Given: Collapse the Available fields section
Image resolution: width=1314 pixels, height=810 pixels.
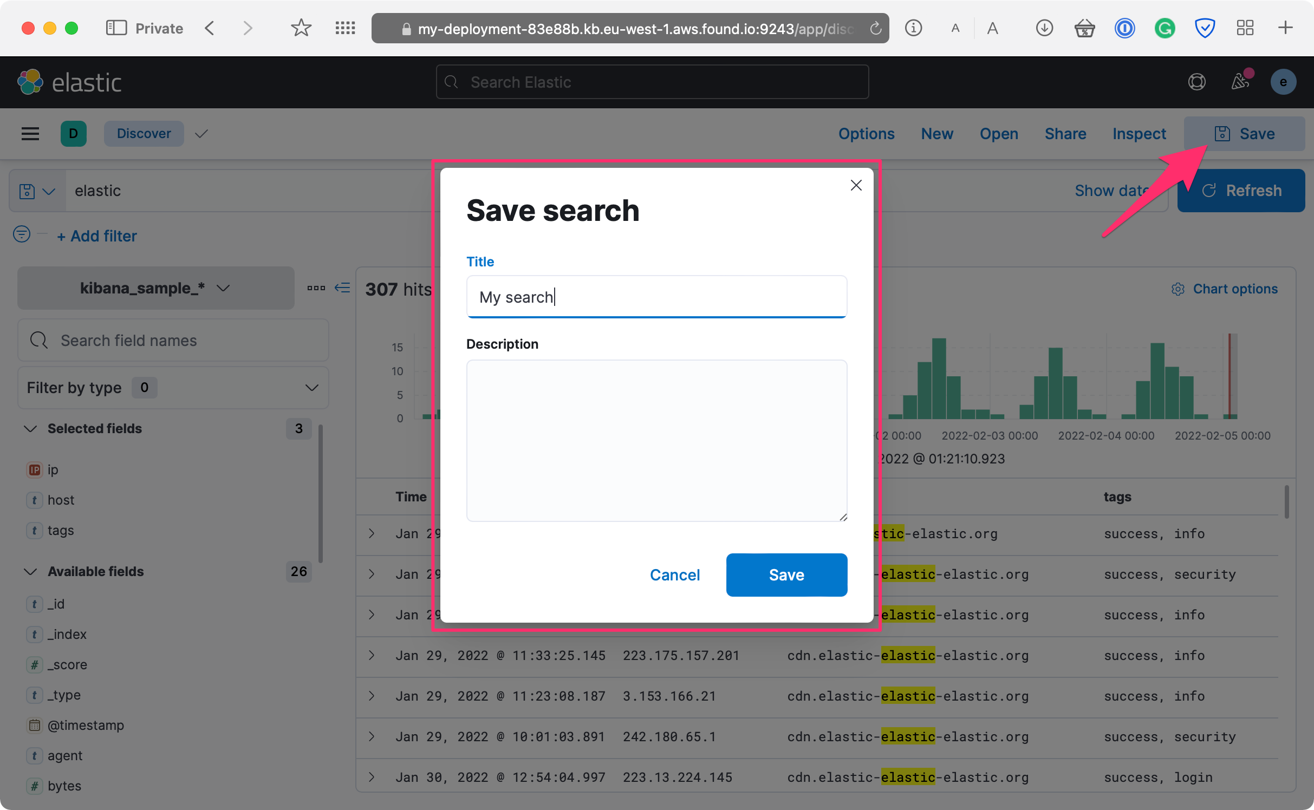Looking at the screenshot, I should click(x=31, y=571).
